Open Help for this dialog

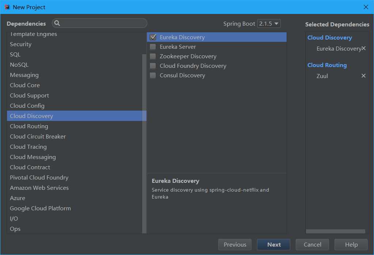(x=351, y=244)
